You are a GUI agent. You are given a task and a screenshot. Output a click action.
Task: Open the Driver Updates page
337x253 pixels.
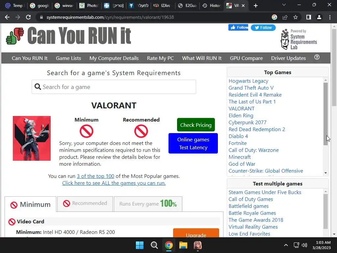pyautogui.click(x=288, y=58)
